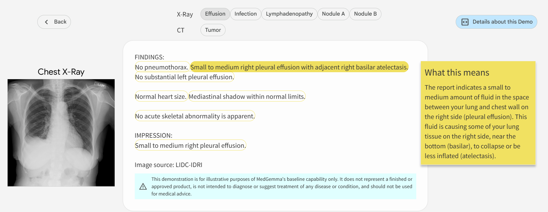Screen dimensions: 548x212
Task: Click the warning triangle disclaimer icon
Action: pyautogui.click(x=143, y=187)
